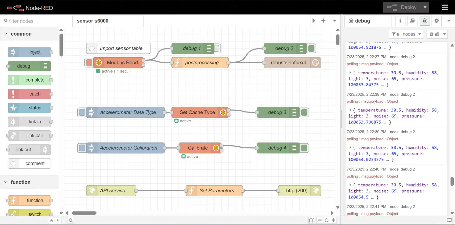The width and height of the screenshot is (455, 225).
Task: Open debug window in new window icon
Action: (449, 220)
